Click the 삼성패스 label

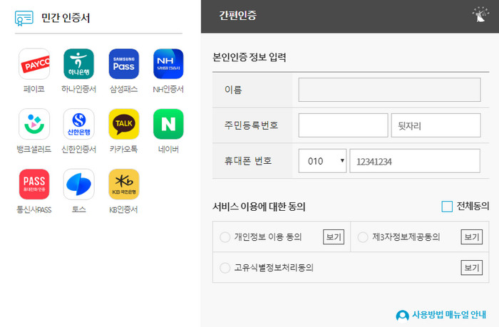124,89
